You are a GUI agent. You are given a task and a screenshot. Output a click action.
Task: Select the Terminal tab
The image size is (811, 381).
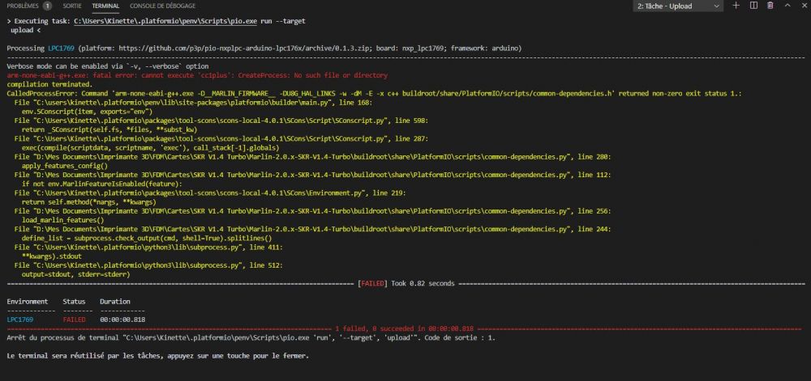pos(105,6)
